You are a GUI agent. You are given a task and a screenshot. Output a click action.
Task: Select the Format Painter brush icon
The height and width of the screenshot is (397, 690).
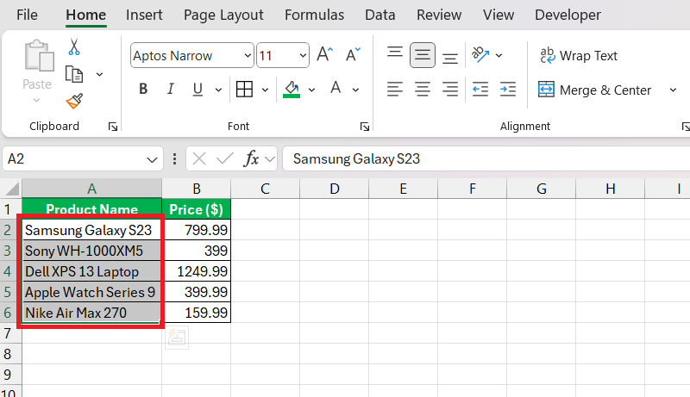click(x=74, y=101)
